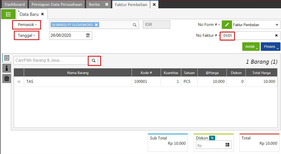This screenshot has height=154, width=281.
Task: Click the Satuan column header
Action: click(189, 73)
